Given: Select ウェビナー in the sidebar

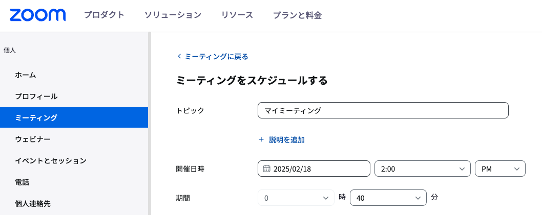Looking at the screenshot, I should click(33, 139).
